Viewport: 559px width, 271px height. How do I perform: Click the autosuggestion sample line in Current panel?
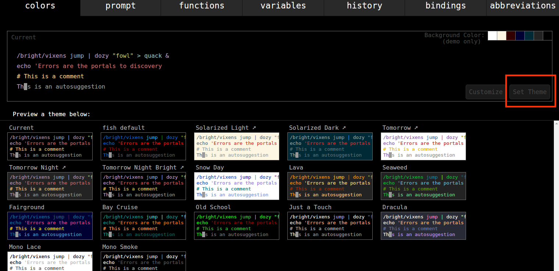pyautogui.click(x=61, y=86)
